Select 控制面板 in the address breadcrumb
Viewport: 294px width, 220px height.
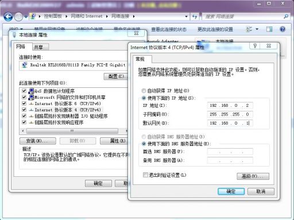pos(53,16)
